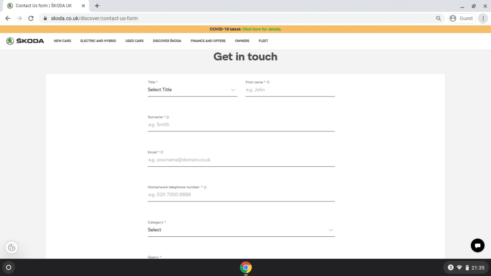Reload the page
The height and width of the screenshot is (276, 491).
[30, 19]
